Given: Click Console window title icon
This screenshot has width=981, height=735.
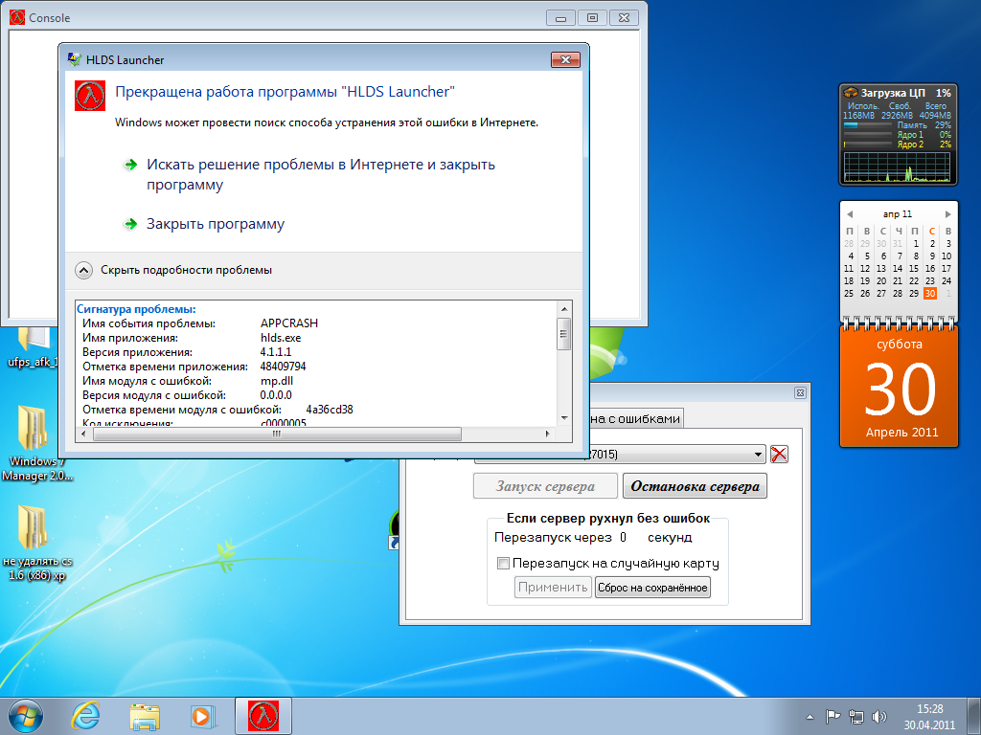Looking at the screenshot, I should [17, 17].
